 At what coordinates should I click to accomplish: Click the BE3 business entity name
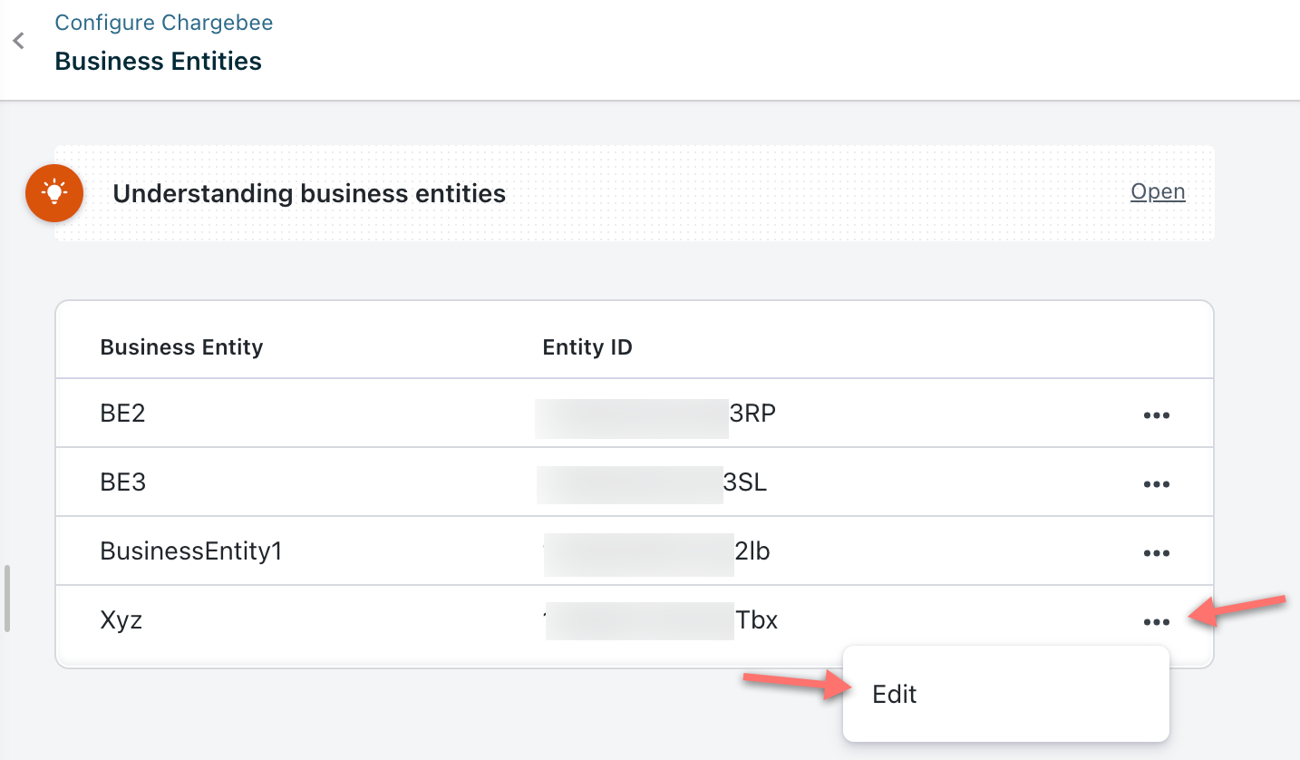coord(123,482)
